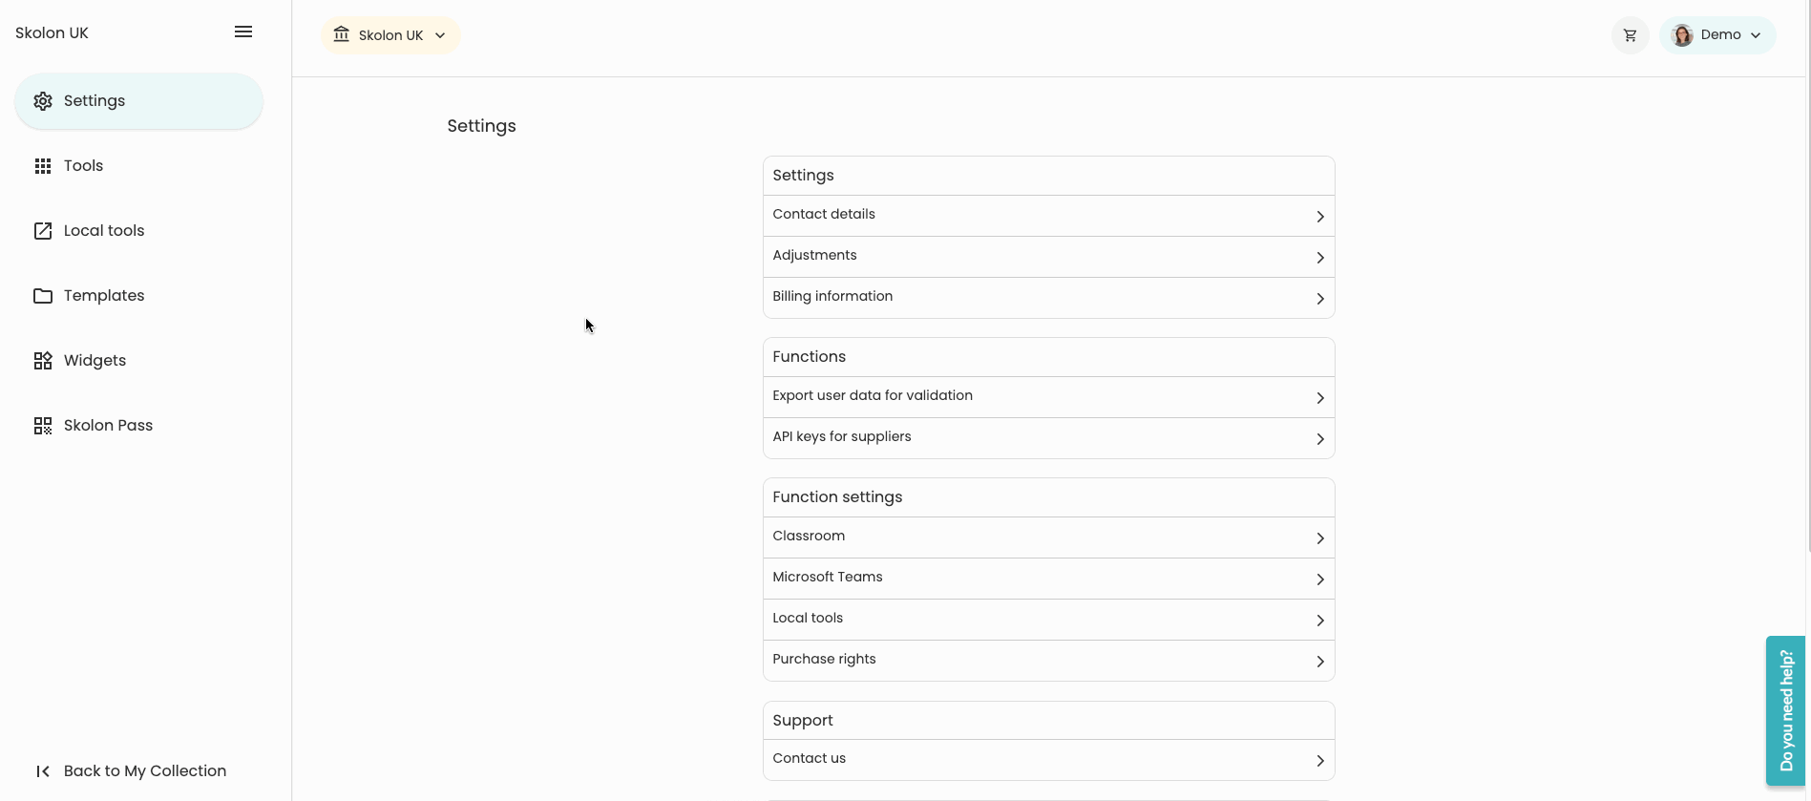This screenshot has width=1811, height=801.
Task: Expand the Billing information row chevron
Action: tap(1319, 299)
